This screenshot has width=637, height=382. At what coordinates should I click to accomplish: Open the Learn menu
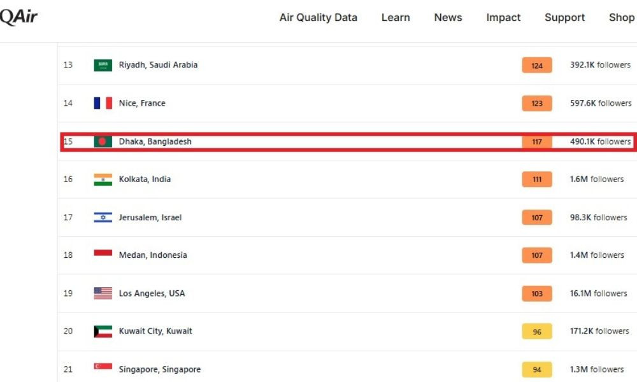click(396, 17)
